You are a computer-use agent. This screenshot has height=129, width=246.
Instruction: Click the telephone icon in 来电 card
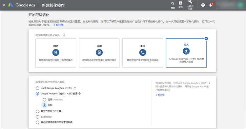tap(143, 52)
